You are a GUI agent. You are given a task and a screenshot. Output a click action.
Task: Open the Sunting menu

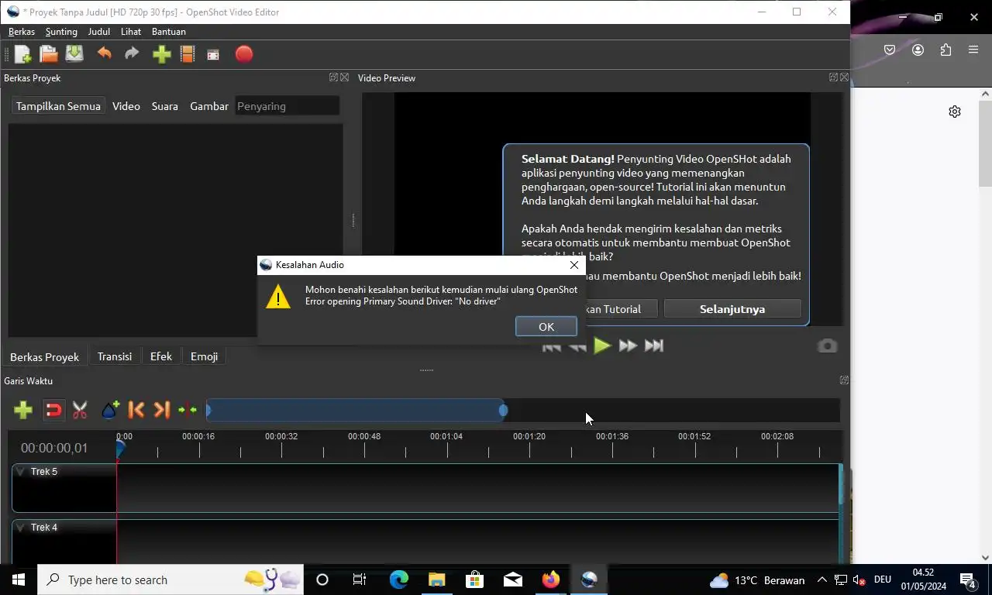[61, 32]
